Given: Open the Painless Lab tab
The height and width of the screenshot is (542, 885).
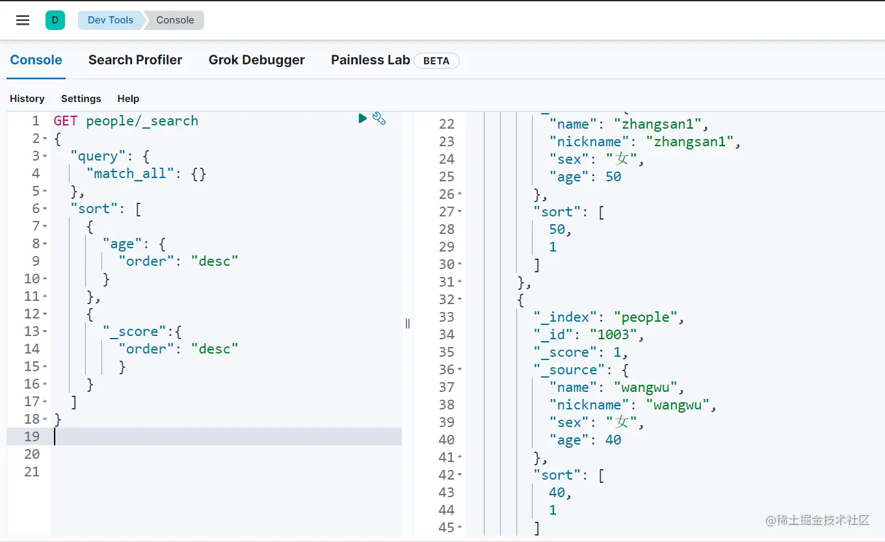Looking at the screenshot, I should click(x=371, y=60).
